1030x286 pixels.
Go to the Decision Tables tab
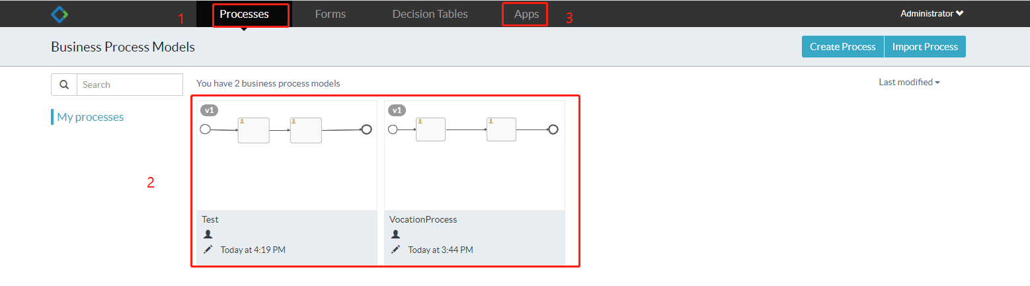coord(430,14)
